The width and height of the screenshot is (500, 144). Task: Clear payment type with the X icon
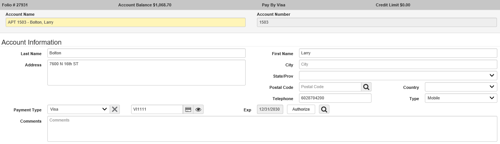point(115,109)
